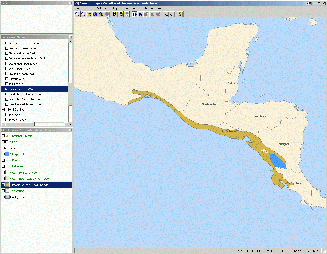Viewport: 327px width, 254px height.
Task: Uncheck the Rivers layer checkbox
Action: [x=3, y=160]
